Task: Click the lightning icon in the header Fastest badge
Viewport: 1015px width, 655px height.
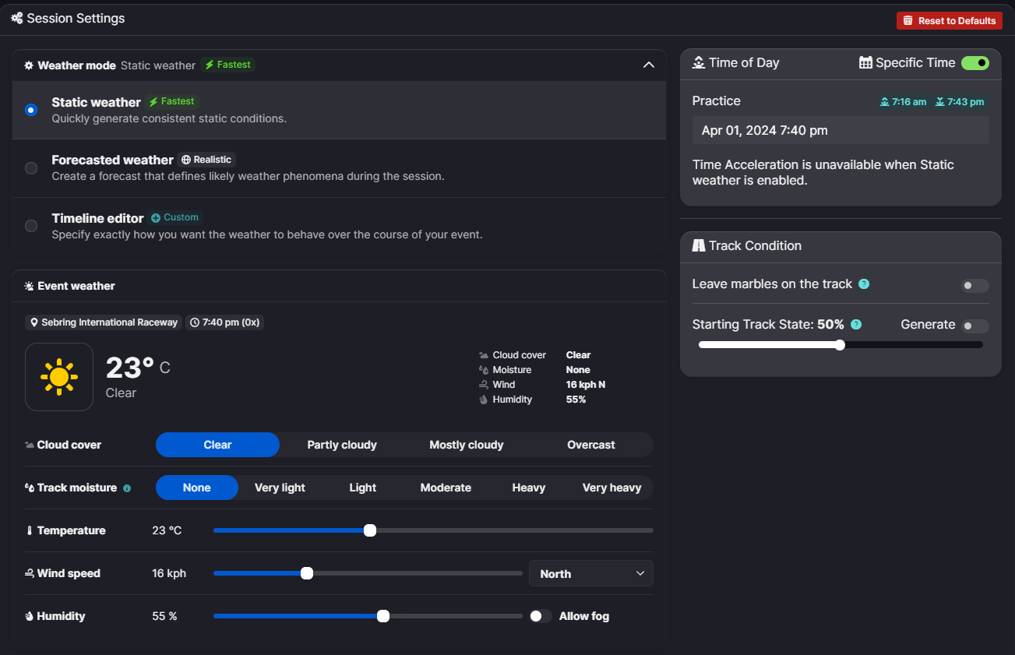Action: point(210,65)
